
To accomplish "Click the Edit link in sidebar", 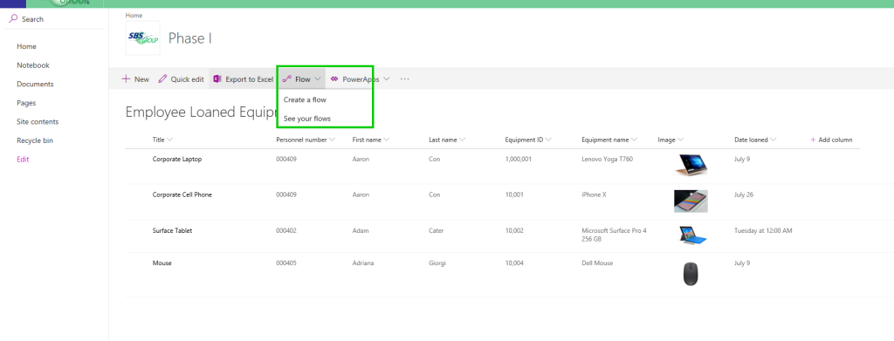I will click(x=23, y=160).
